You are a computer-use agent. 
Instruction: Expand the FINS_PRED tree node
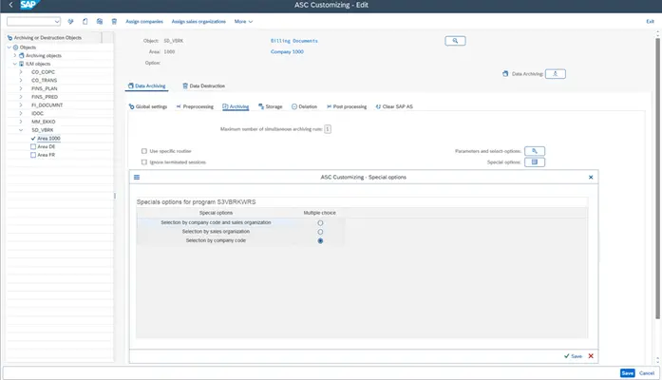(21, 97)
